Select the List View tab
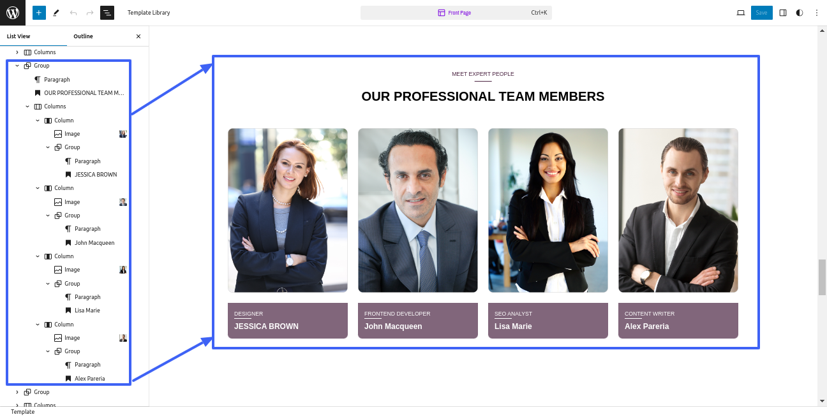The height and width of the screenshot is (417, 827). click(x=19, y=36)
